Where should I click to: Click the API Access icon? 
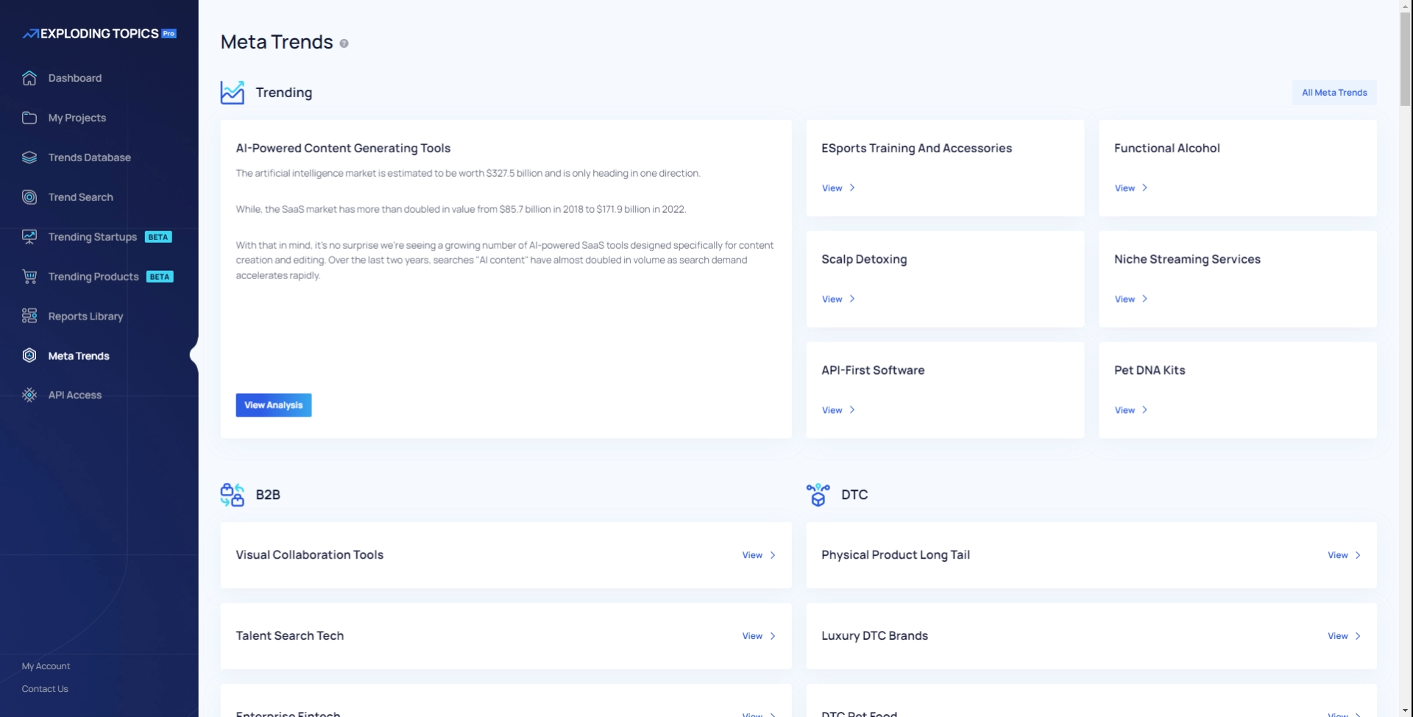[x=29, y=395]
